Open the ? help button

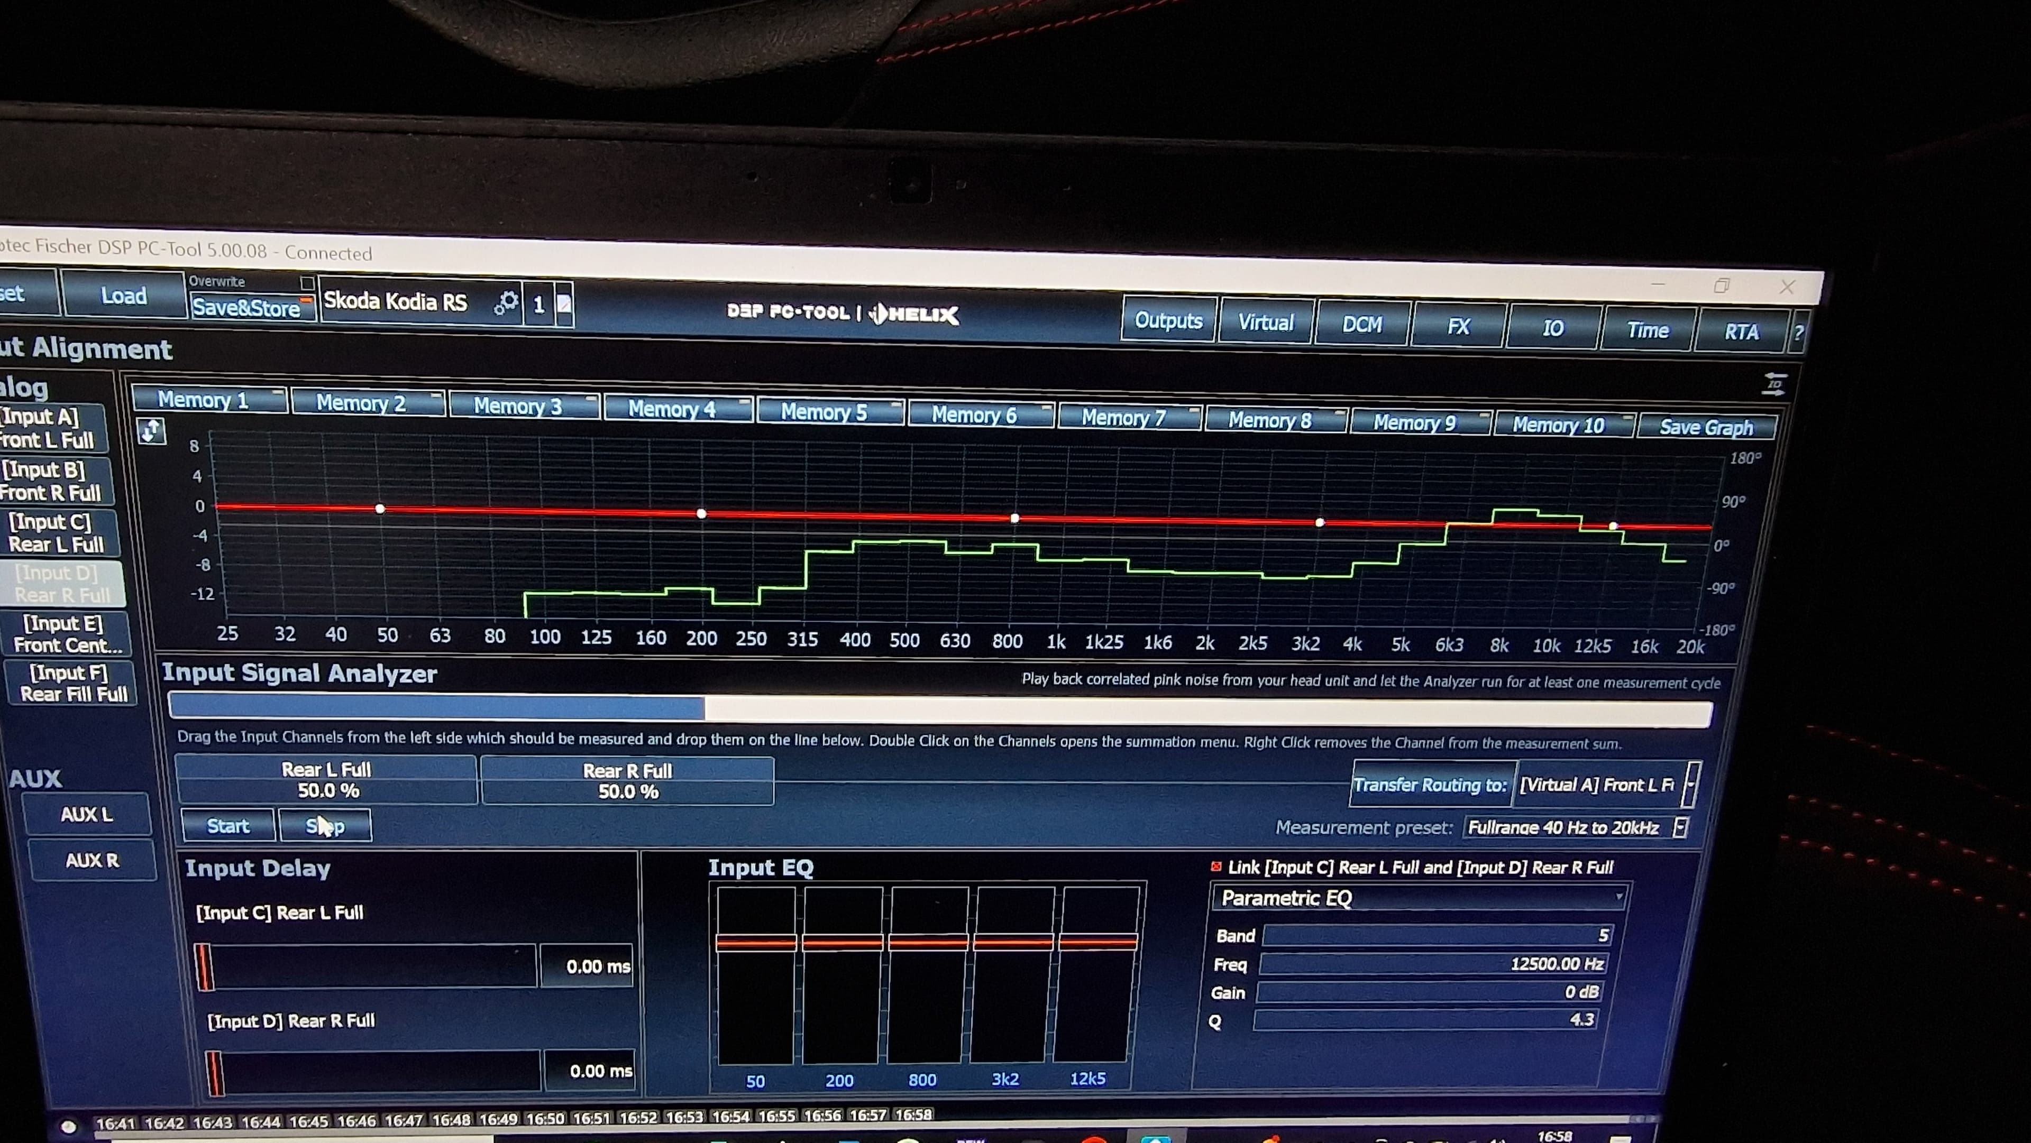tap(1798, 334)
